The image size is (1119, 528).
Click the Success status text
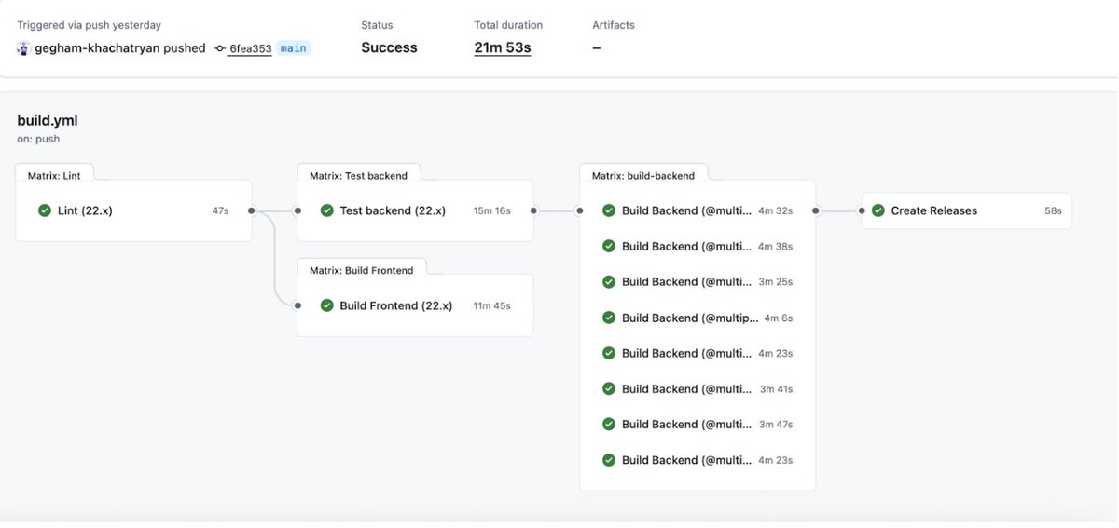tap(390, 47)
